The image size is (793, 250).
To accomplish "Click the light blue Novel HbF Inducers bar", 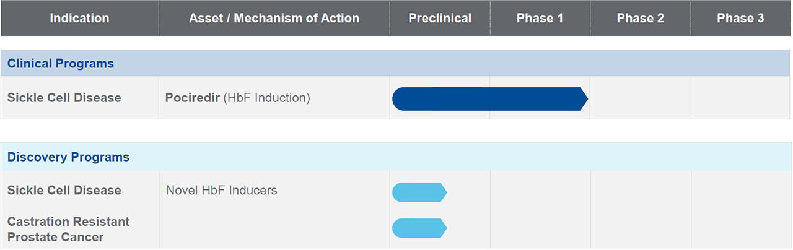I will click(x=419, y=192).
